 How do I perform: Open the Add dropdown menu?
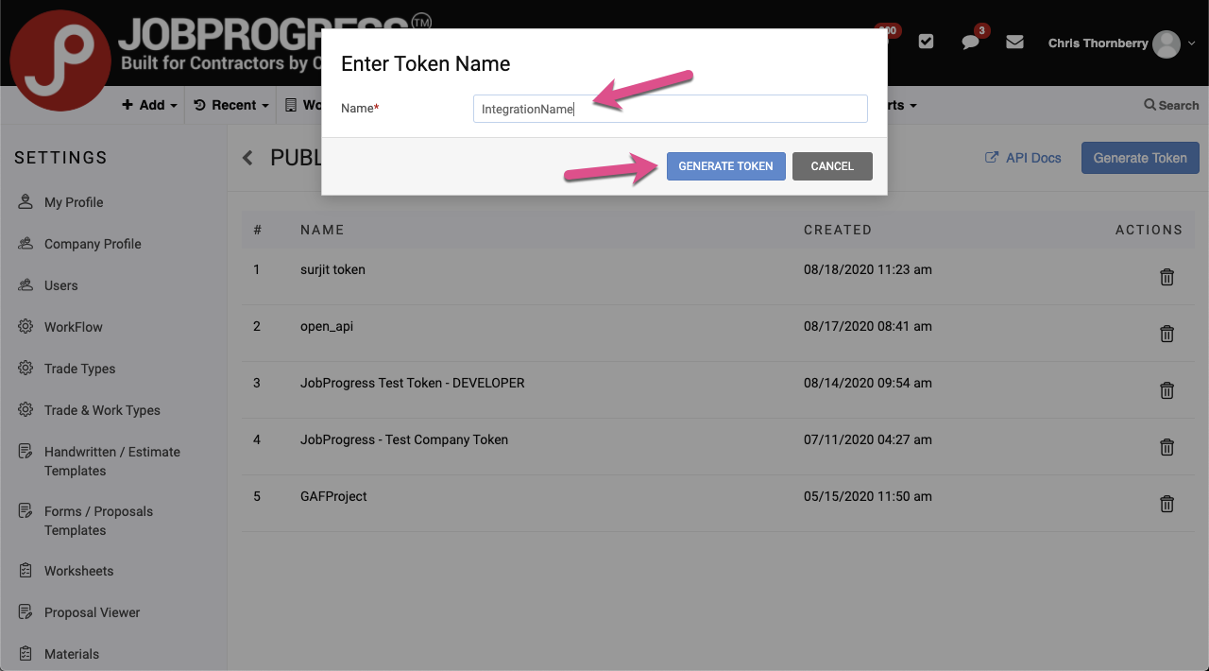tap(150, 105)
